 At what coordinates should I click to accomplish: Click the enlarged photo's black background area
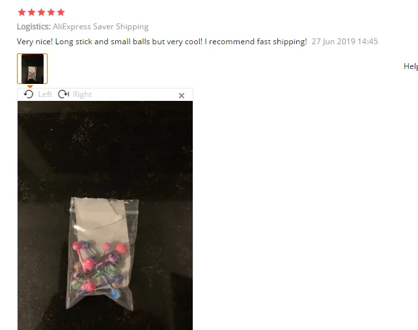coord(105,149)
